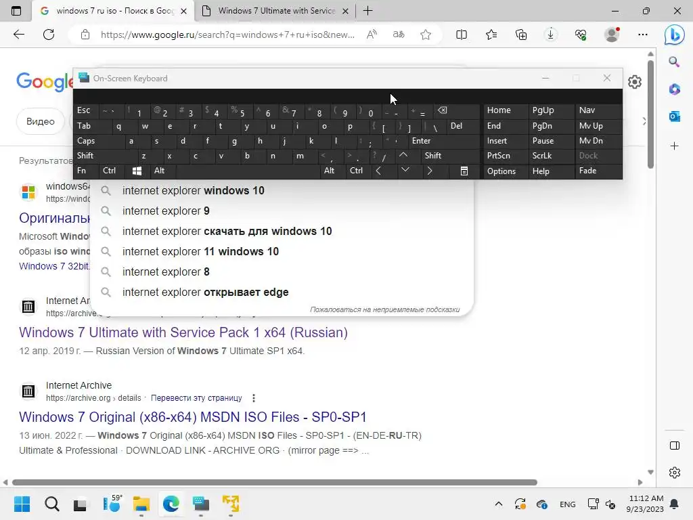Choose suggestion internet explorer windows 10

(x=281, y=190)
